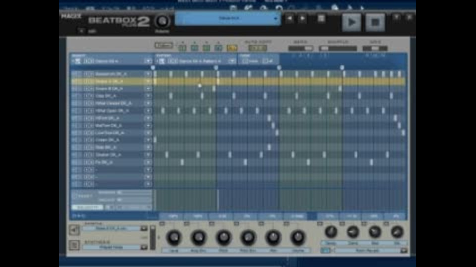Viewport: 476px width, 267px height.
Task: Go to next preset with right arrow
Action: 302,18
